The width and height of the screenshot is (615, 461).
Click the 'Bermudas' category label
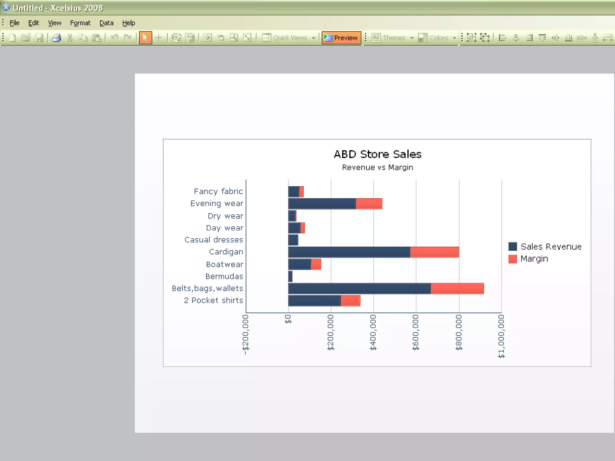coord(224,276)
